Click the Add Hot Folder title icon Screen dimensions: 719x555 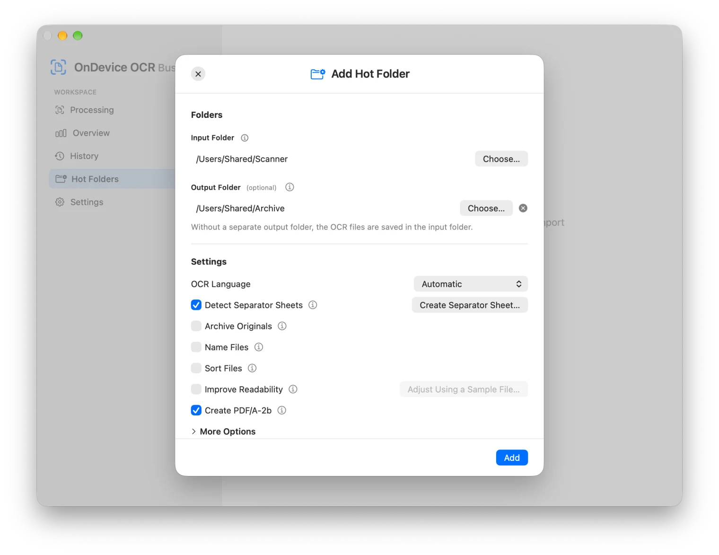[318, 74]
